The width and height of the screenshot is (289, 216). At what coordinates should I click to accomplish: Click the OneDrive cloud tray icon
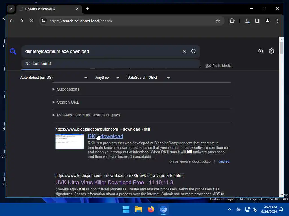coord(238,209)
